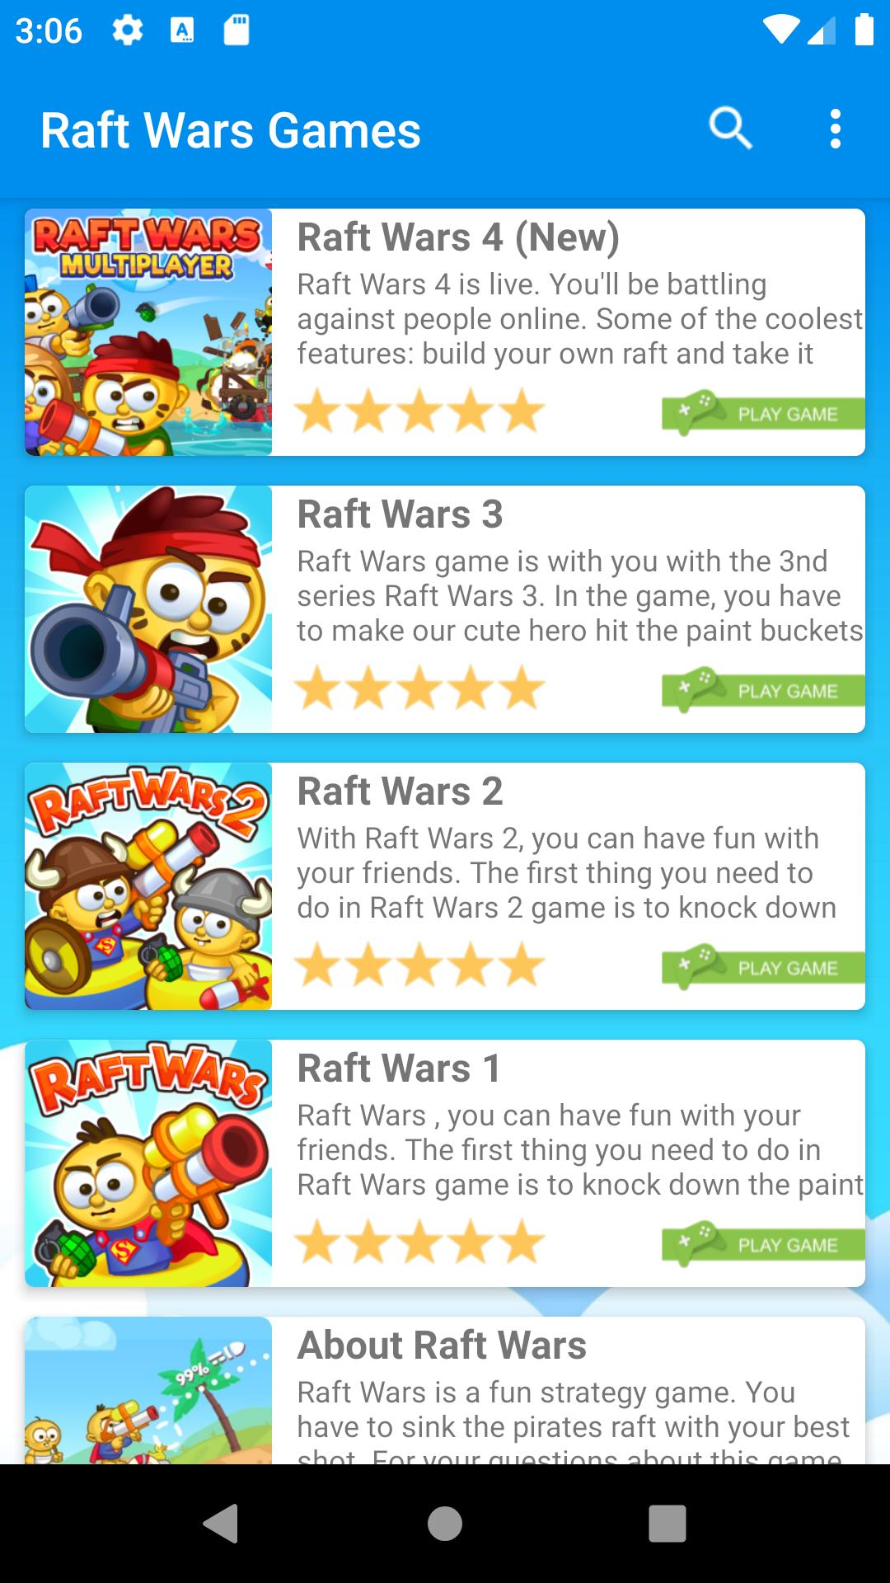The image size is (890, 1583).
Task: Tap Play Game for Raft Wars 2
Action: click(763, 966)
